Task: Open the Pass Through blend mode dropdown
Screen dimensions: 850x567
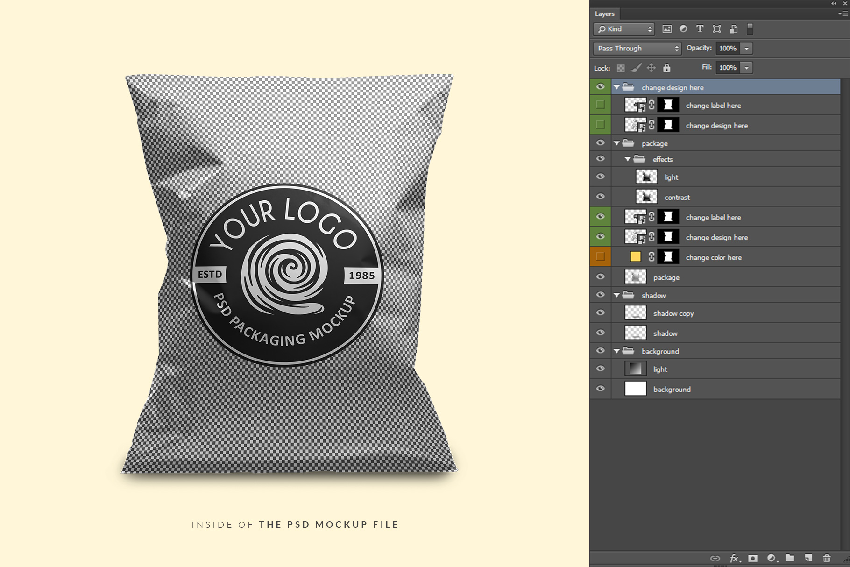Action: (637, 48)
